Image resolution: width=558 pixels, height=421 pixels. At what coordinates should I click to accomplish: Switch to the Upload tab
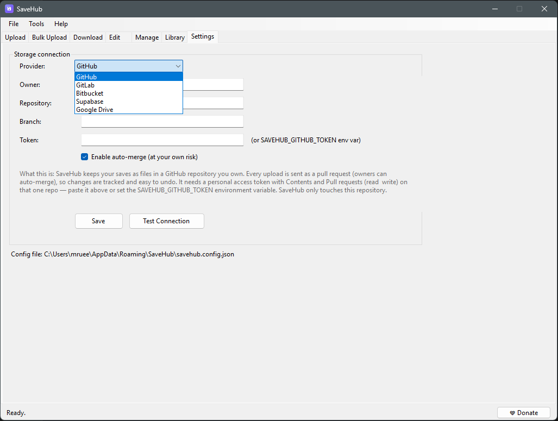15,37
